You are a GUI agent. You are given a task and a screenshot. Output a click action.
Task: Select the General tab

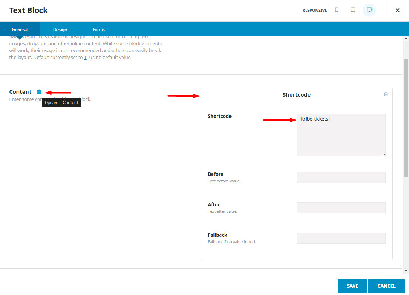pos(20,29)
